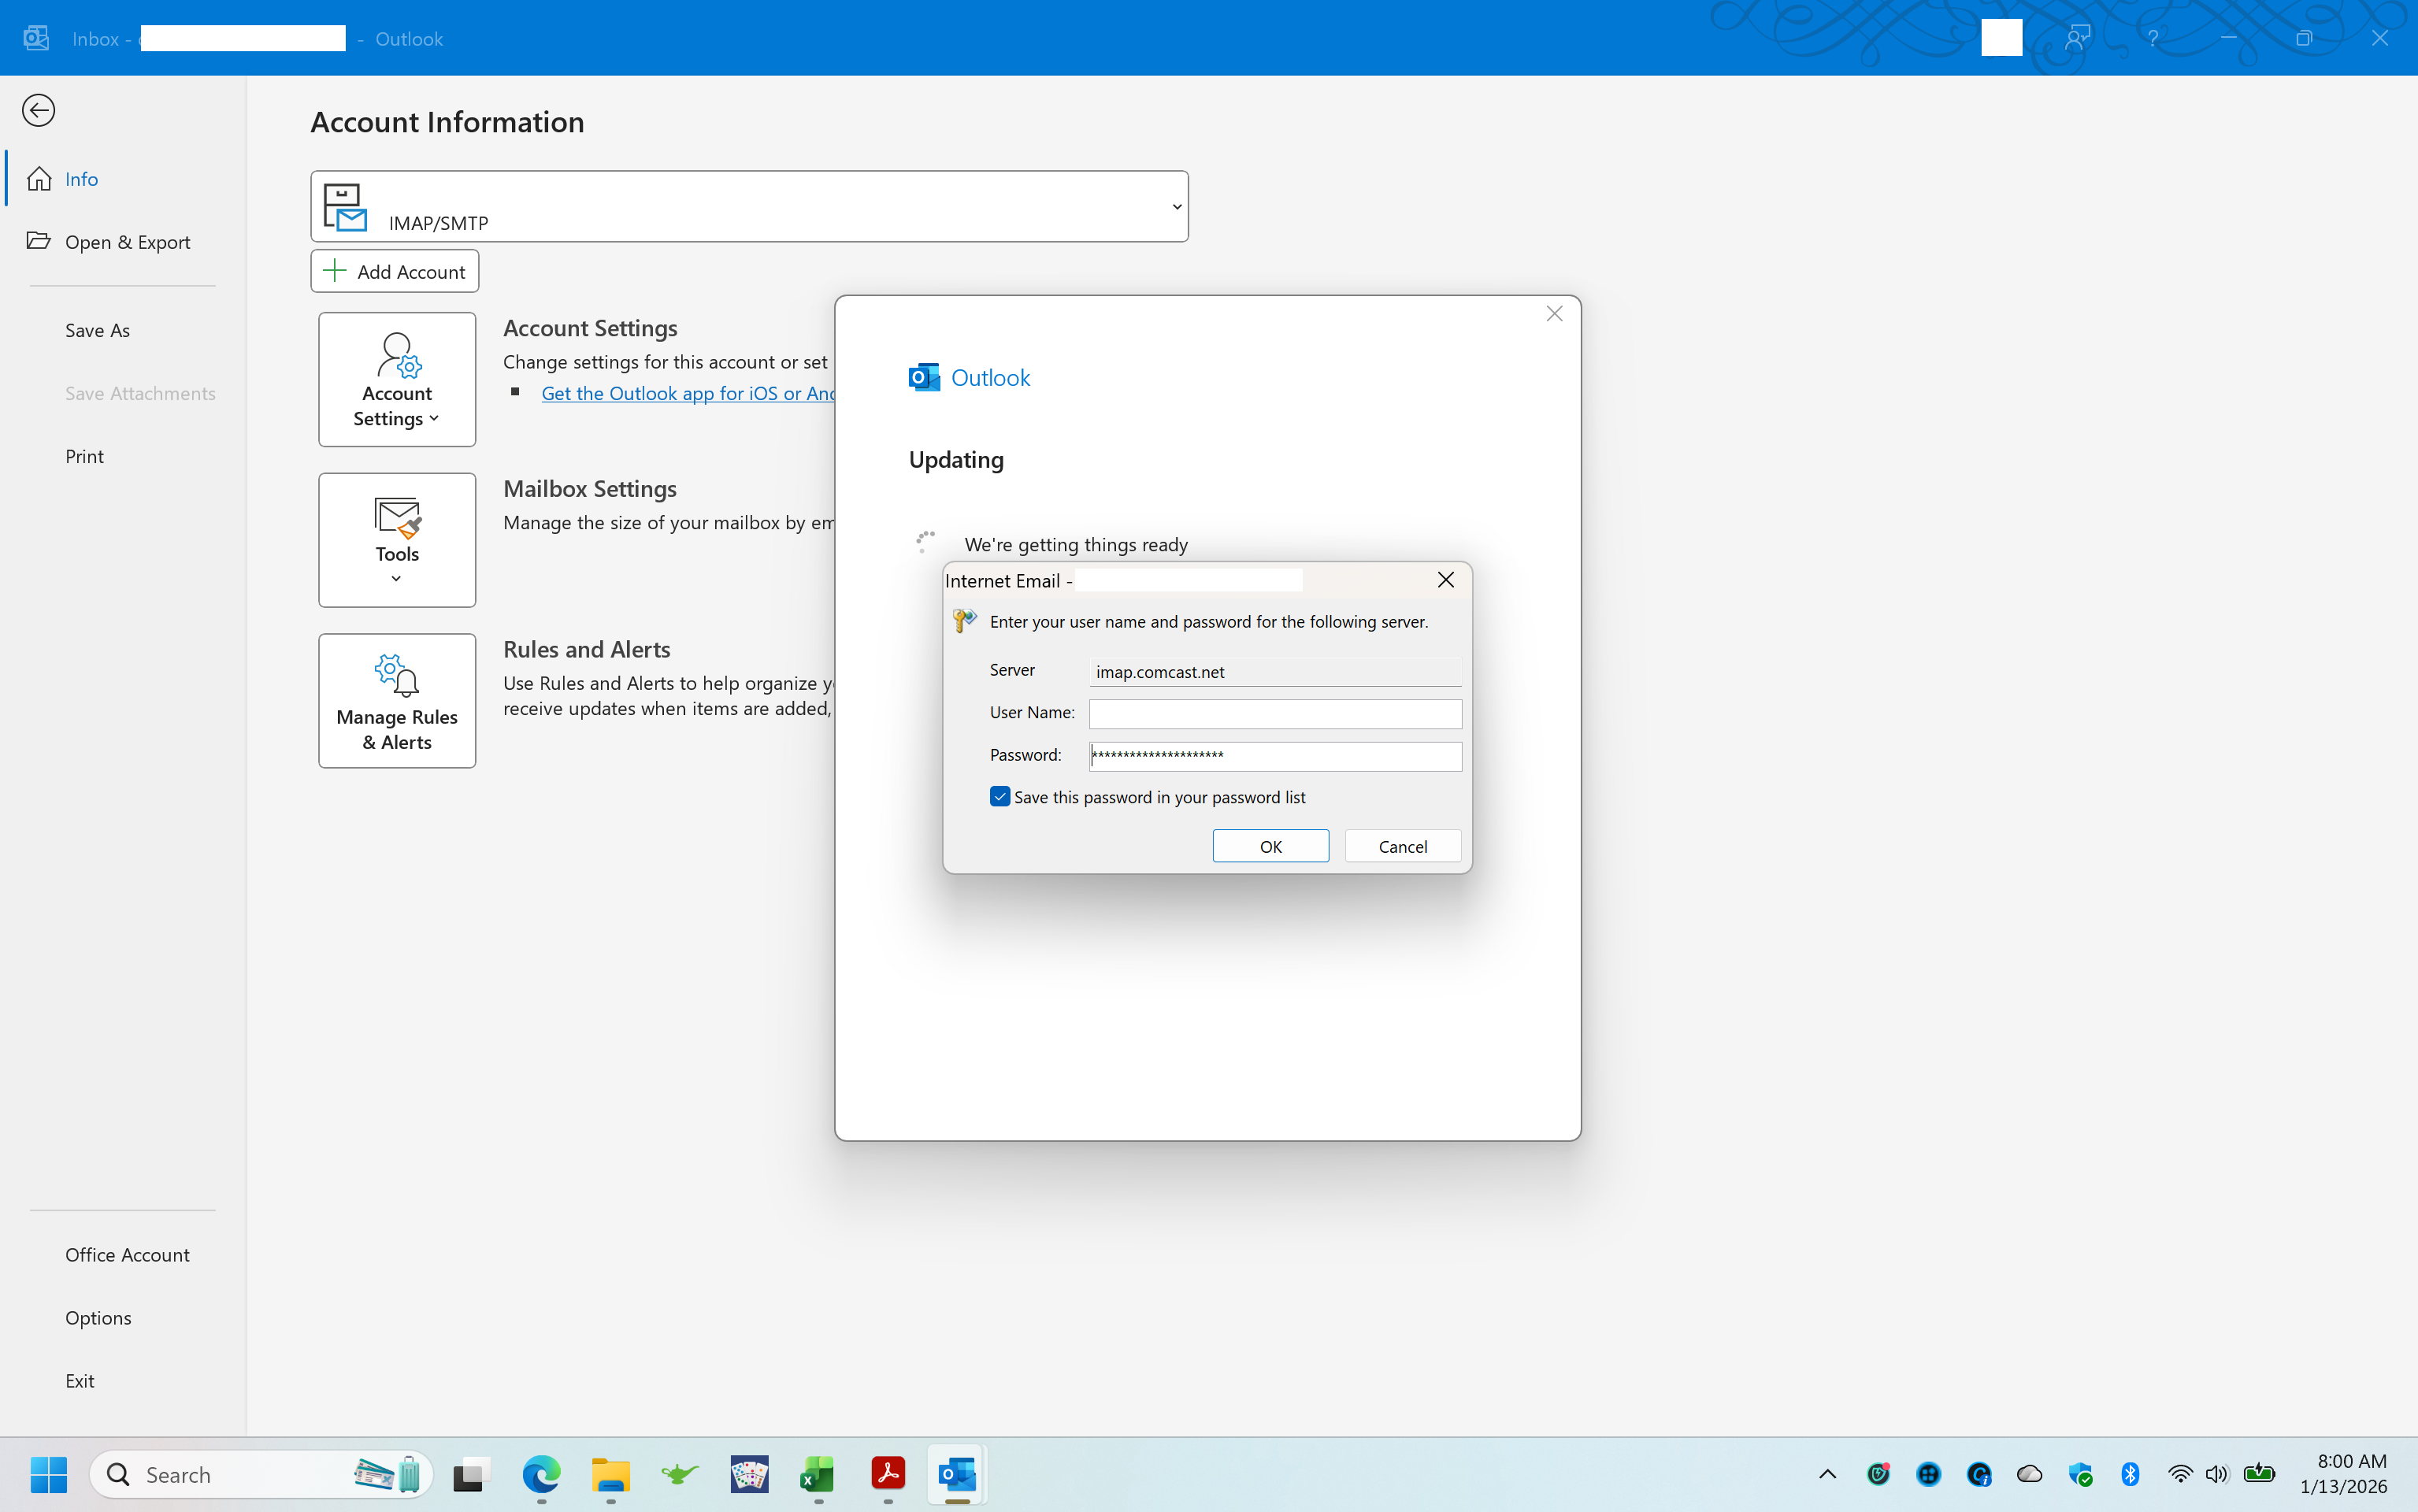Open Task View from the taskbar
This screenshot has width=2418, height=1512.
pyautogui.click(x=471, y=1474)
